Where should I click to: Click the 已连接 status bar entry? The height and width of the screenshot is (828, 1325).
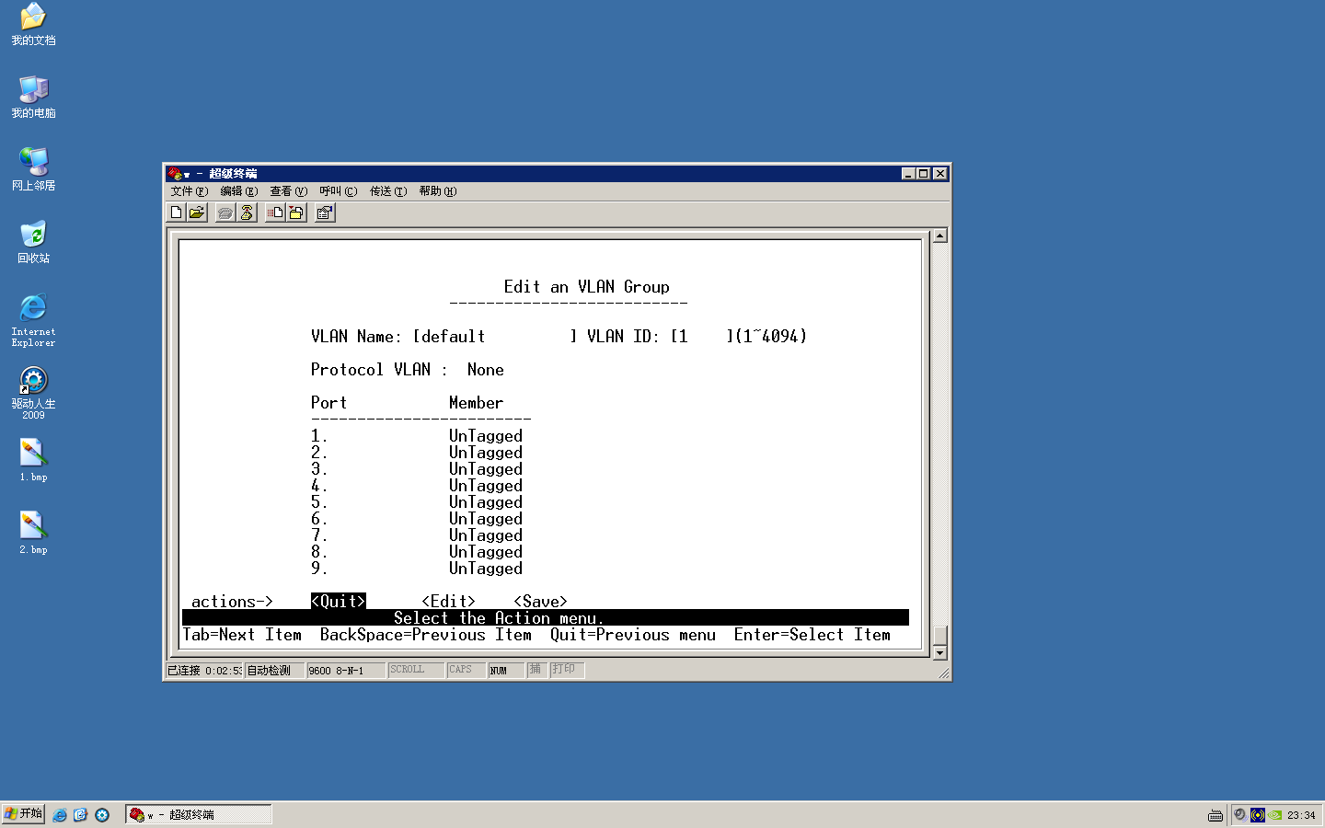point(204,670)
